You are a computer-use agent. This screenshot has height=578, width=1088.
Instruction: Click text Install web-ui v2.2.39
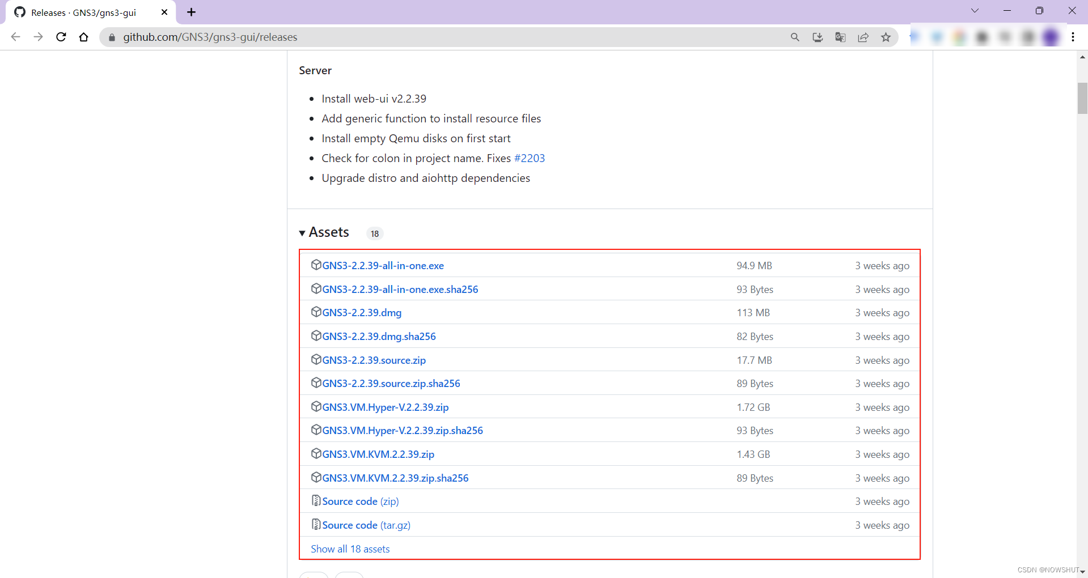click(x=374, y=99)
